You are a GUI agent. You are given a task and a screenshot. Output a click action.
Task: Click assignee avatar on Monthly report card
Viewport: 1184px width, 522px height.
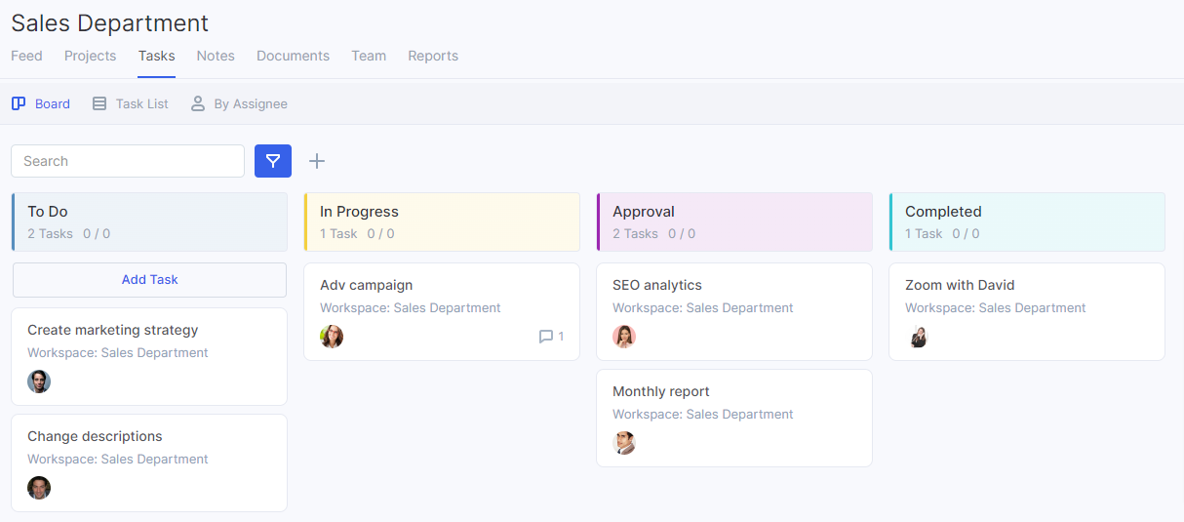pos(624,443)
